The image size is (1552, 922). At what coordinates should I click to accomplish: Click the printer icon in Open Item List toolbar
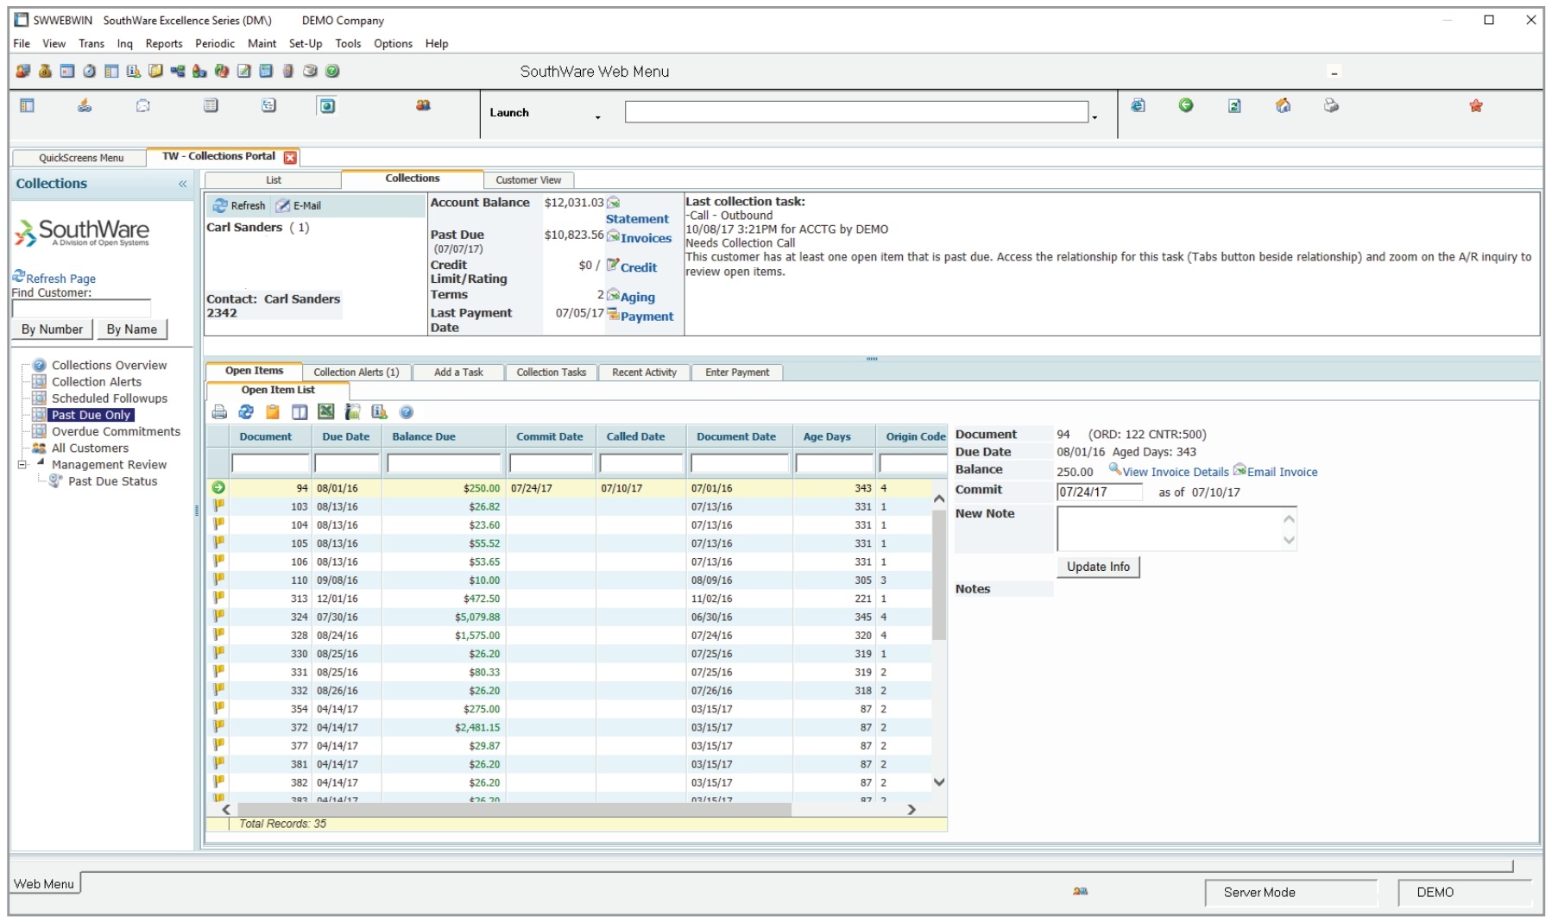[x=219, y=412]
